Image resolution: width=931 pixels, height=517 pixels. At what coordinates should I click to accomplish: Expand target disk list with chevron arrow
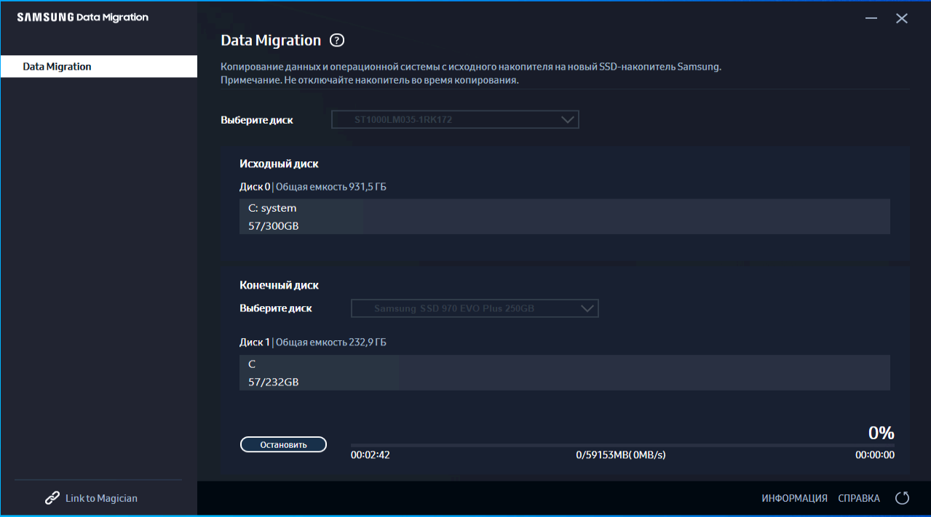[588, 308]
